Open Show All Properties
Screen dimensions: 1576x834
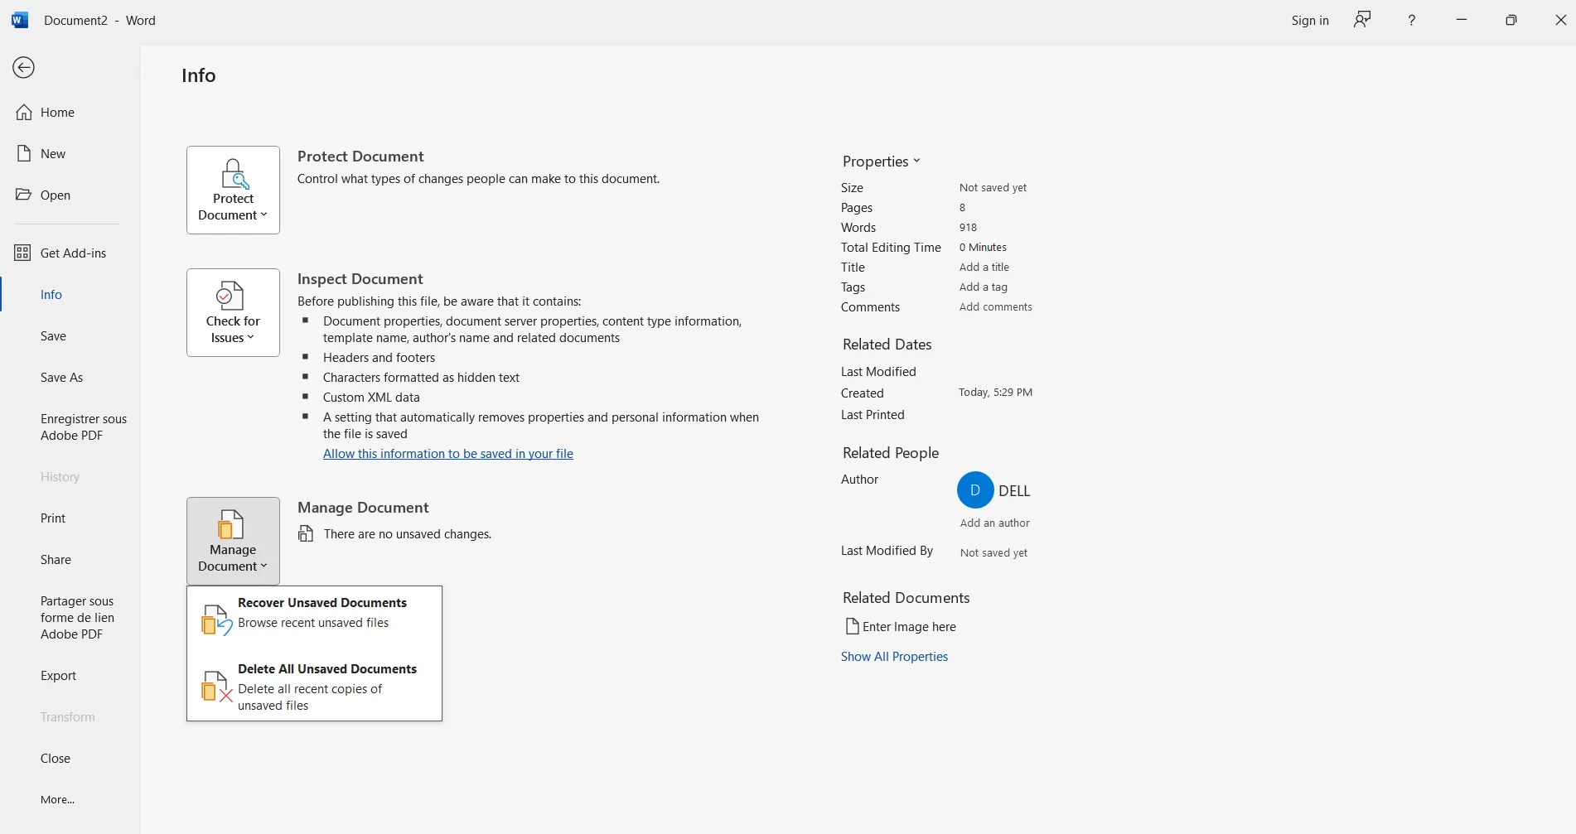tap(894, 656)
